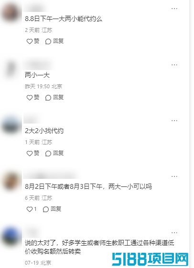
Task: Open the first commenter's avatar
Action: 11,13
